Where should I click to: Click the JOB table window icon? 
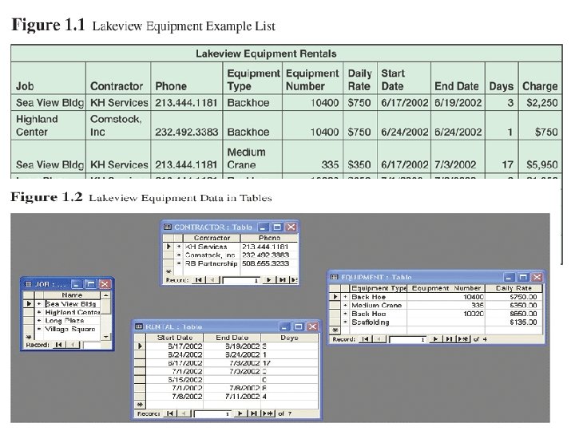[x=28, y=284]
